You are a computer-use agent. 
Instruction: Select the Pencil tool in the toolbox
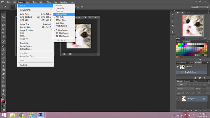(x=3, y=46)
